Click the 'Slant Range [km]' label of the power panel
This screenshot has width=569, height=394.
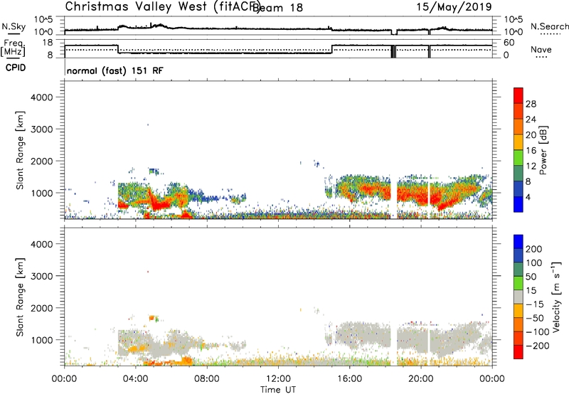pos(20,150)
